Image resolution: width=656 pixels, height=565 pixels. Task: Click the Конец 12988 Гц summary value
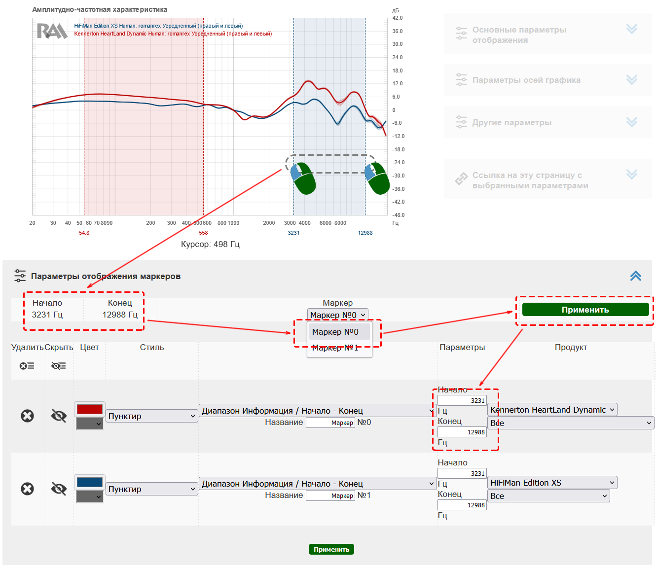[x=120, y=315]
